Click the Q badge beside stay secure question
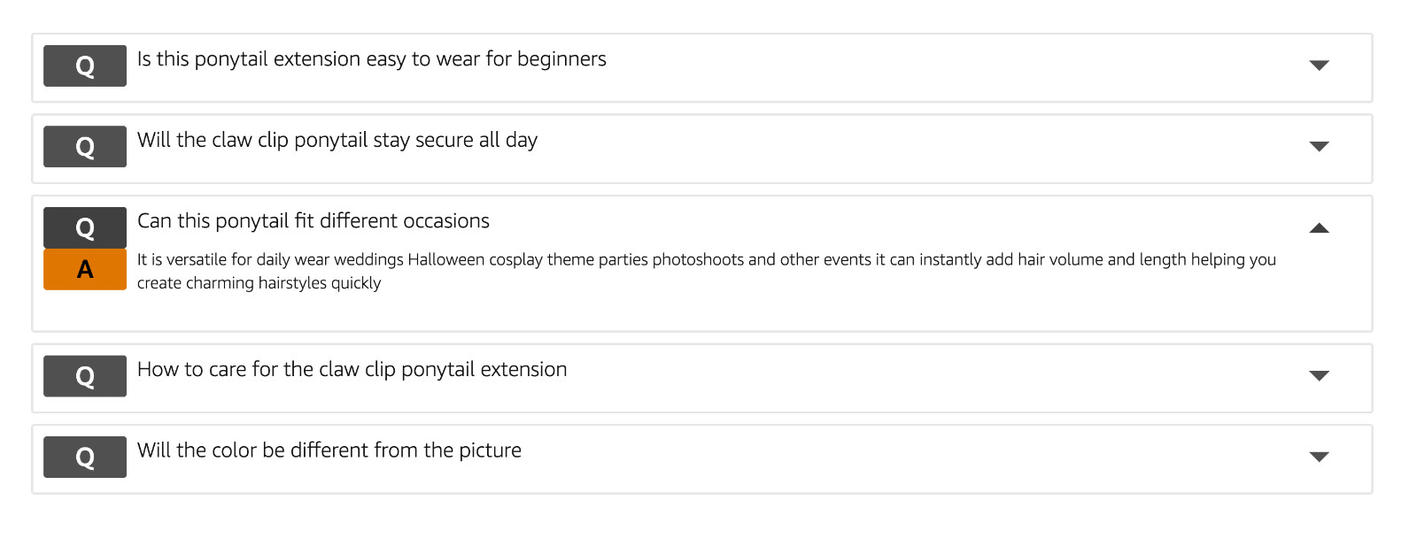 85,147
